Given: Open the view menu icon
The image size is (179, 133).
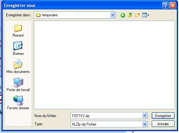Looking at the screenshot, I should tap(146, 15).
